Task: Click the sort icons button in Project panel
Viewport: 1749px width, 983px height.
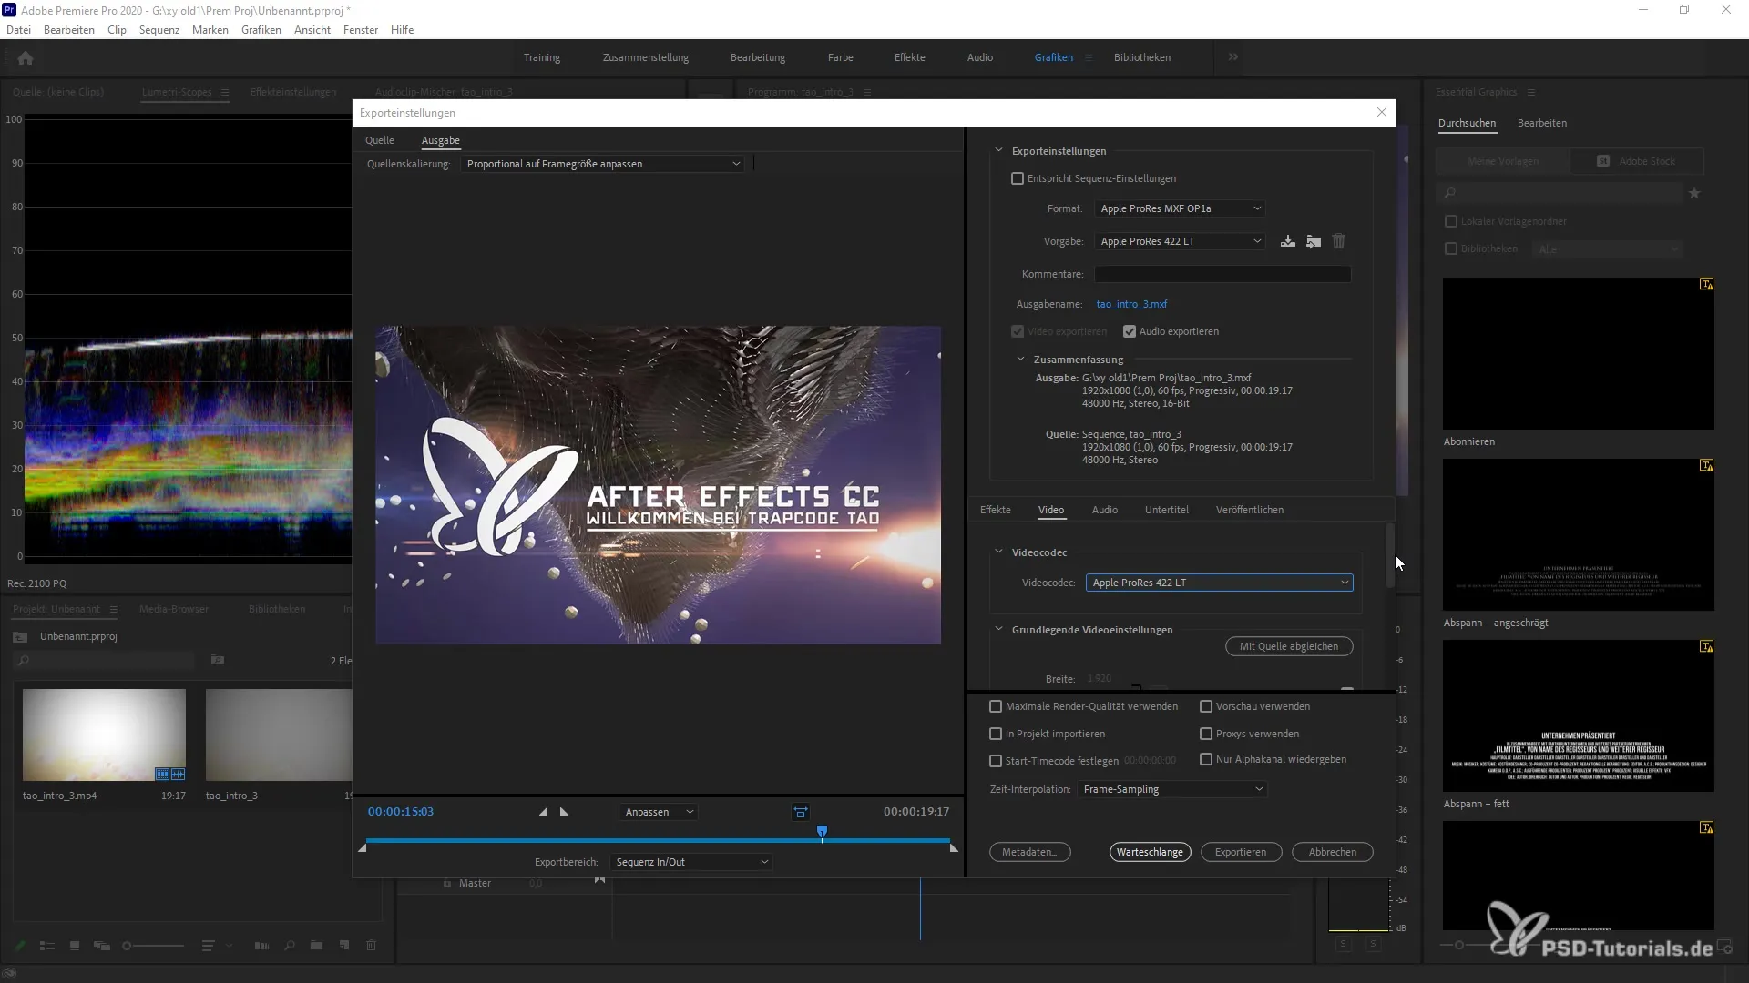Action: pyautogui.click(x=208, y=946)
